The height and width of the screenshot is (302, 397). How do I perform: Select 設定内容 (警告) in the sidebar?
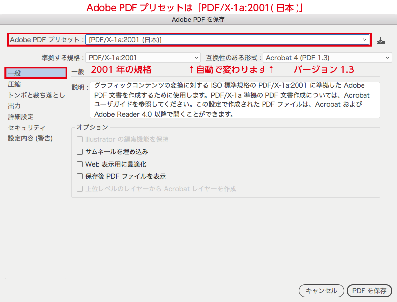[x=31, y=138]
